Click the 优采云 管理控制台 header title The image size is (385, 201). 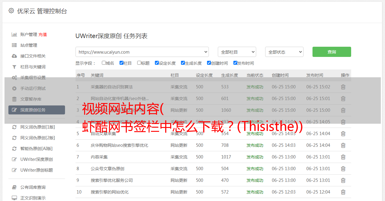42,11
